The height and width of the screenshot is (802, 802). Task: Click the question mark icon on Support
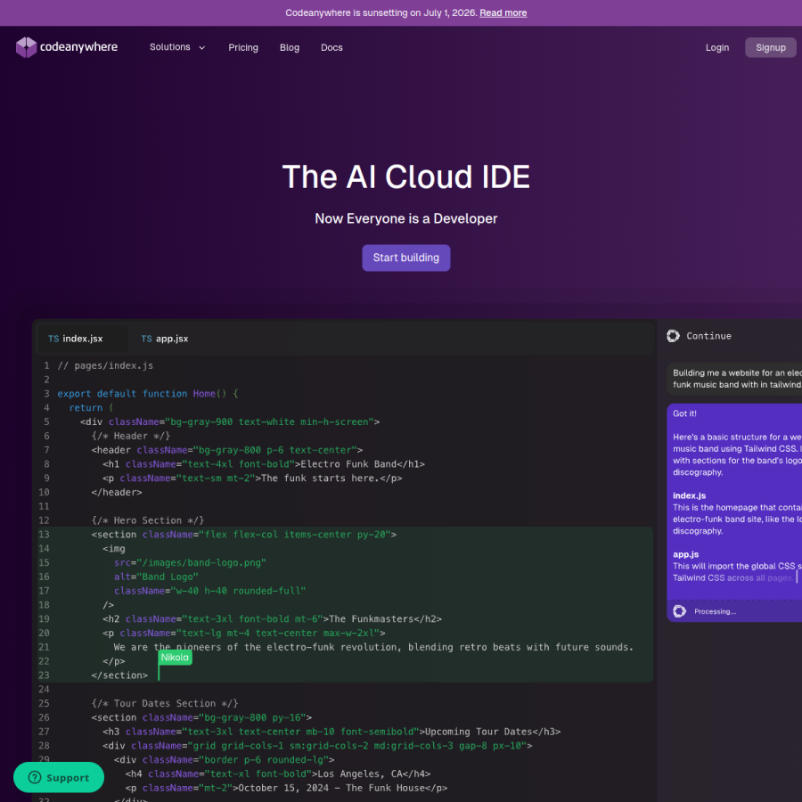click(34, 777)
